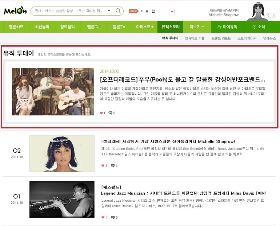Open the 최신음악 menu
The image size is (280, 226).
coord(42,27)
